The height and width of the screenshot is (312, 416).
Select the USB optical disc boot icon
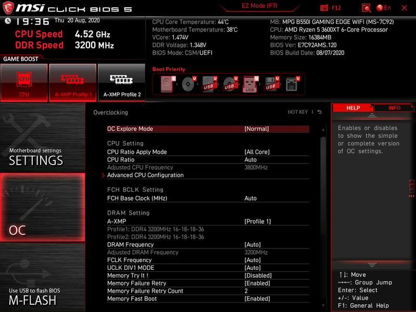tap(230, 84)
